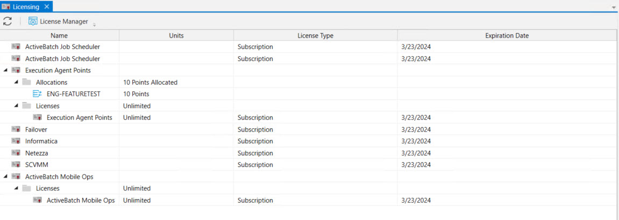Open the toolbar overflow arrow beside License Manager
The width and height of the screenshot is (619, 220).
coord(94,25)
